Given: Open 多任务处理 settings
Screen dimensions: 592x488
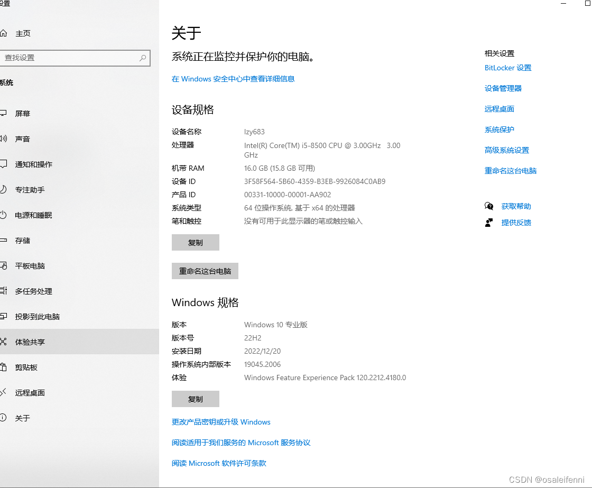Looking at the screenshot, I should coord(34,291).
